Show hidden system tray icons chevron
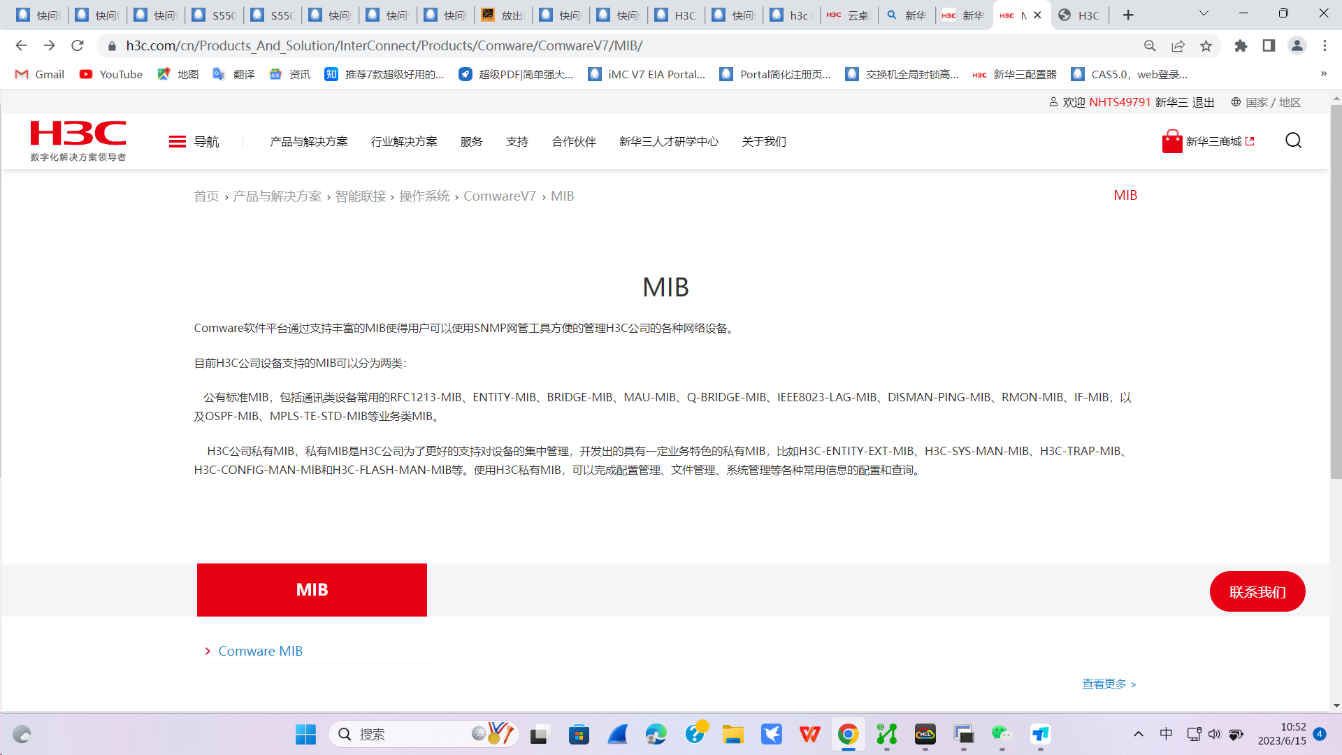The width and height of the screenshot is (1342, 755). [1138, 734]
